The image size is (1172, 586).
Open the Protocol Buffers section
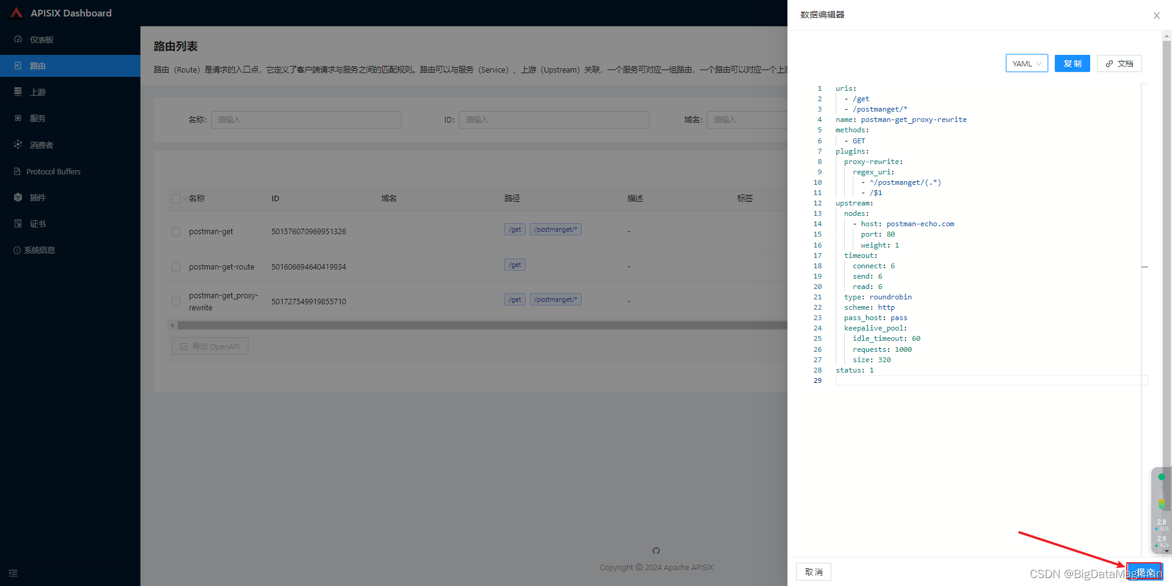pyautogui.click(x=53, y=171)
